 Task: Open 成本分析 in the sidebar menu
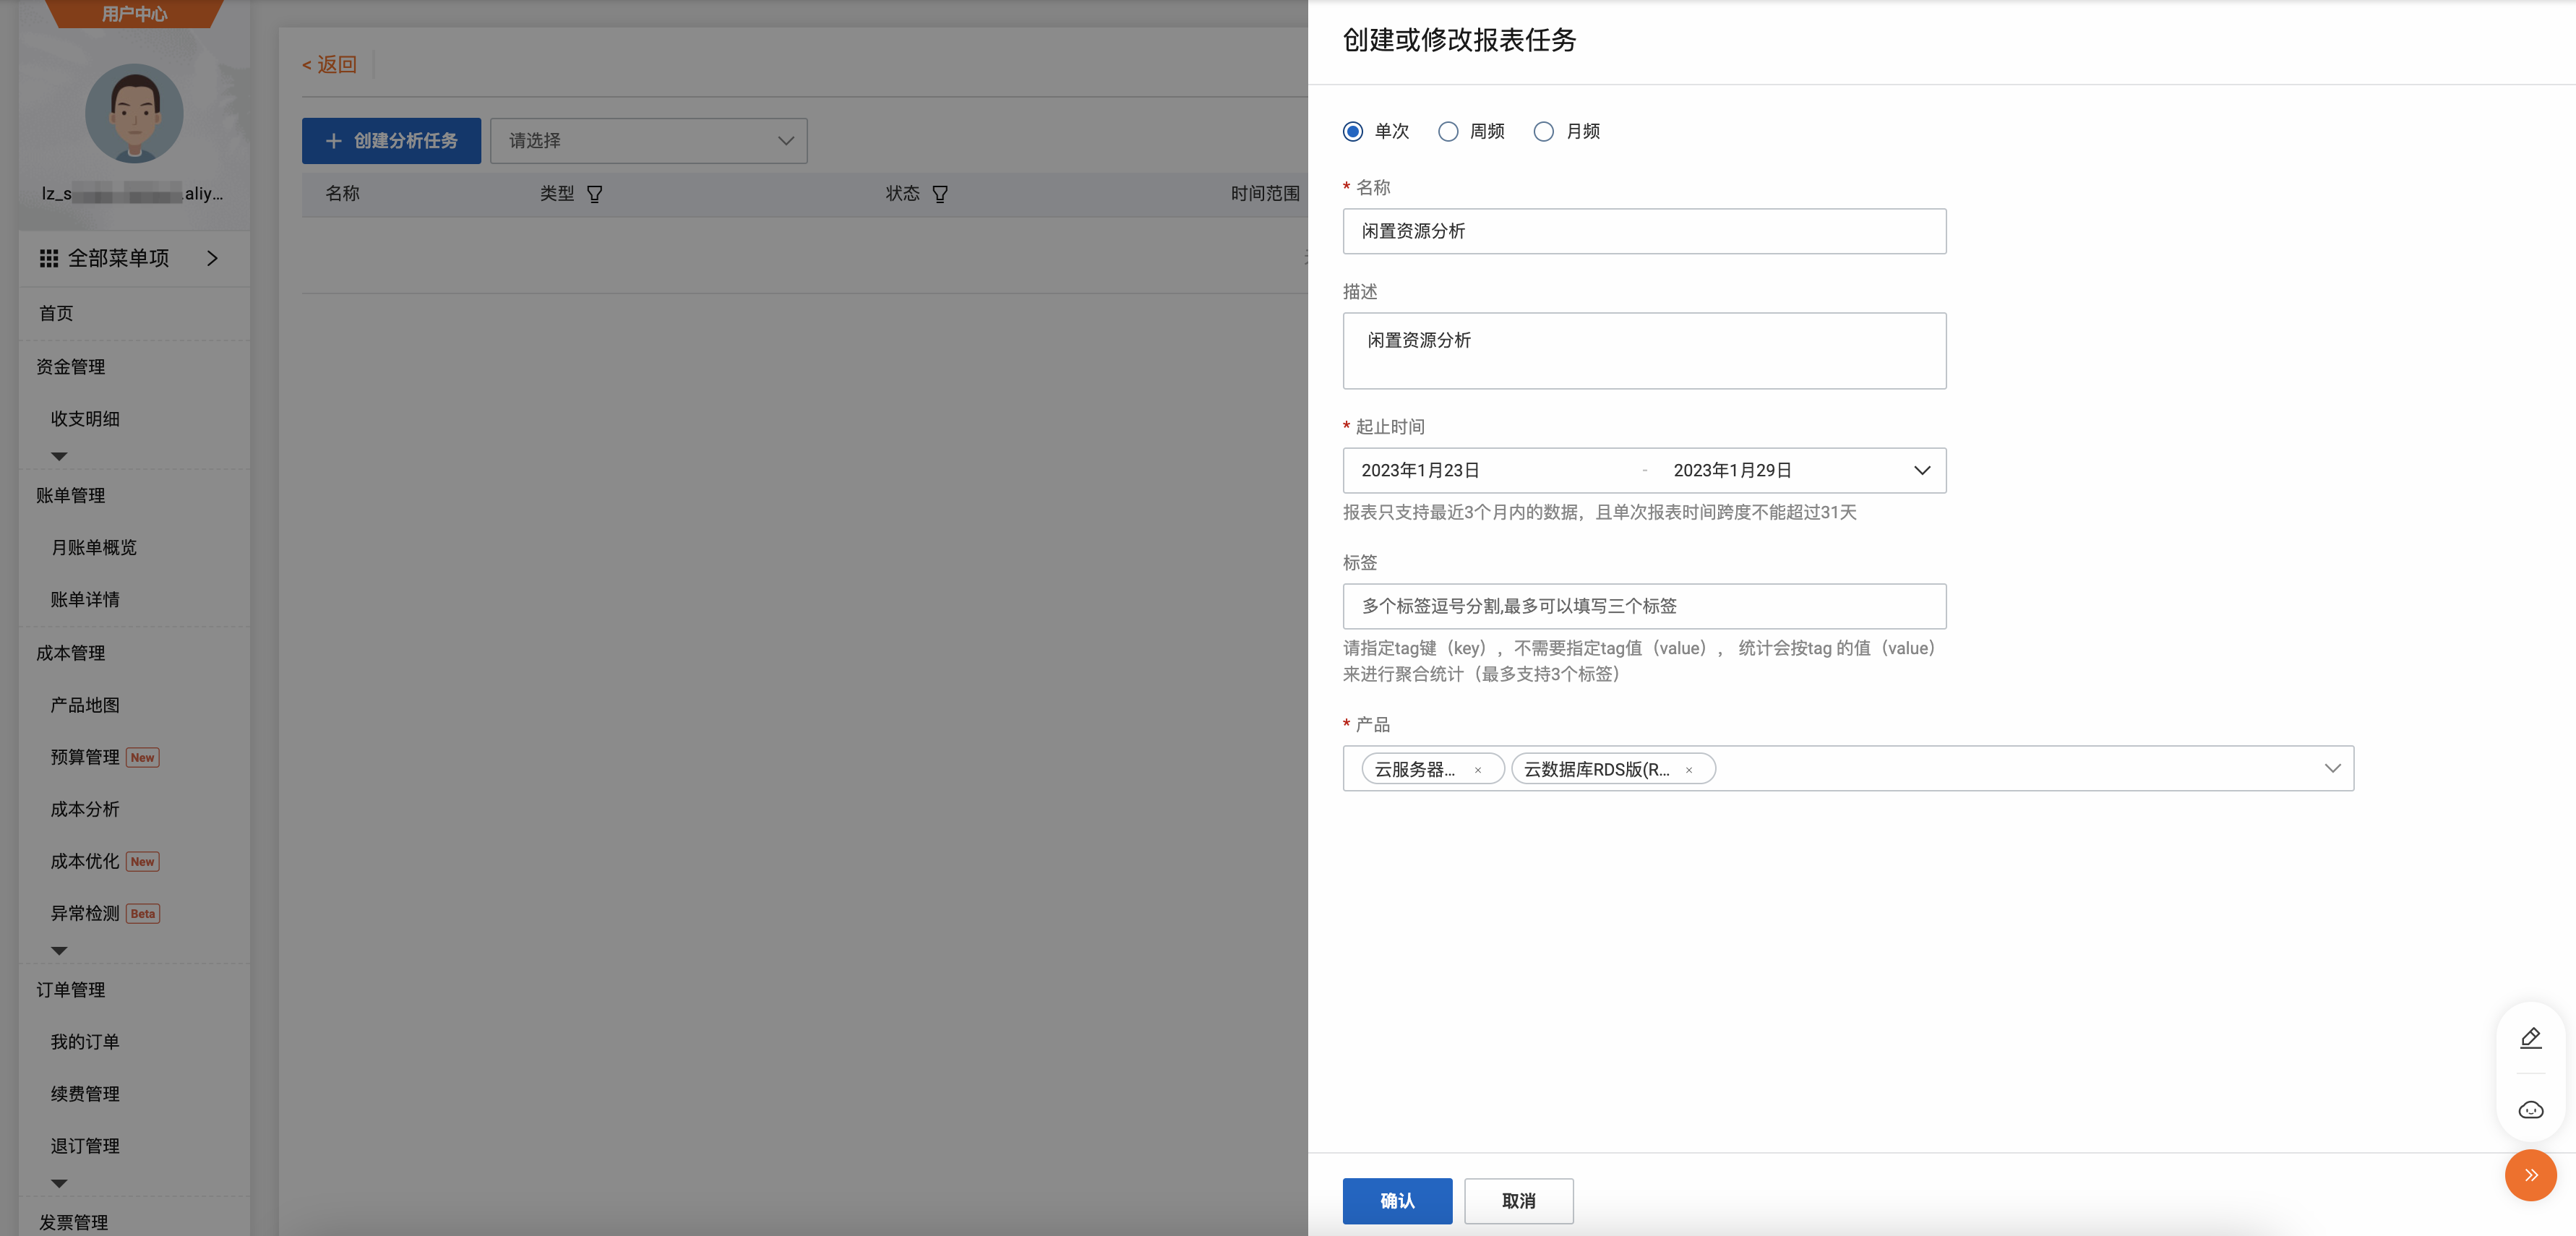pyautogui.click(x=85, y=809)
